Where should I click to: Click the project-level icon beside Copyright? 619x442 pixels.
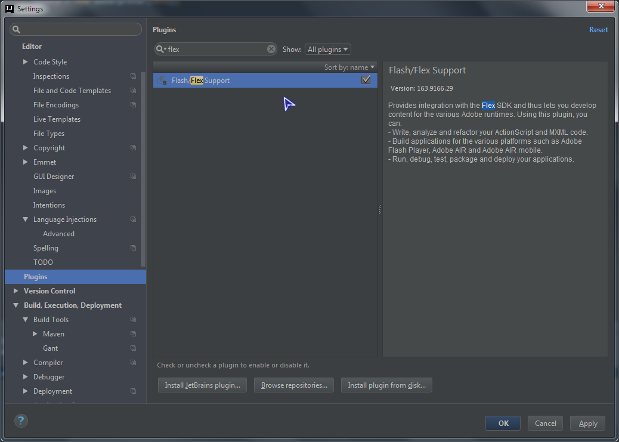coord(134,148)
